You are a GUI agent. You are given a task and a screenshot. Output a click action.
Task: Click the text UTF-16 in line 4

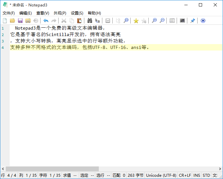(118, 47)
